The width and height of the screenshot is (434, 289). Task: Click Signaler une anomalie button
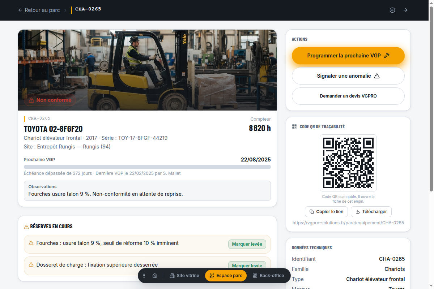click(348, 76)
